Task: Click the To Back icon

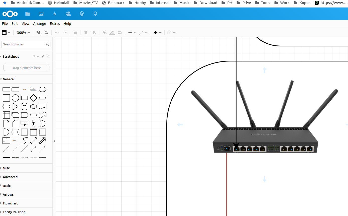Action: [94, 33]
